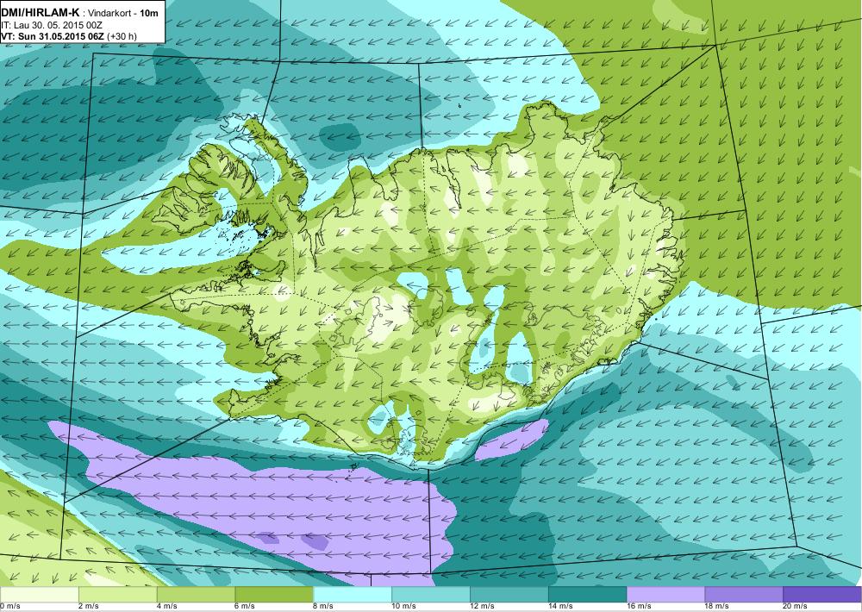
Task: Click the legend swatch between 10 and 12 m/s
Action: 430,595
